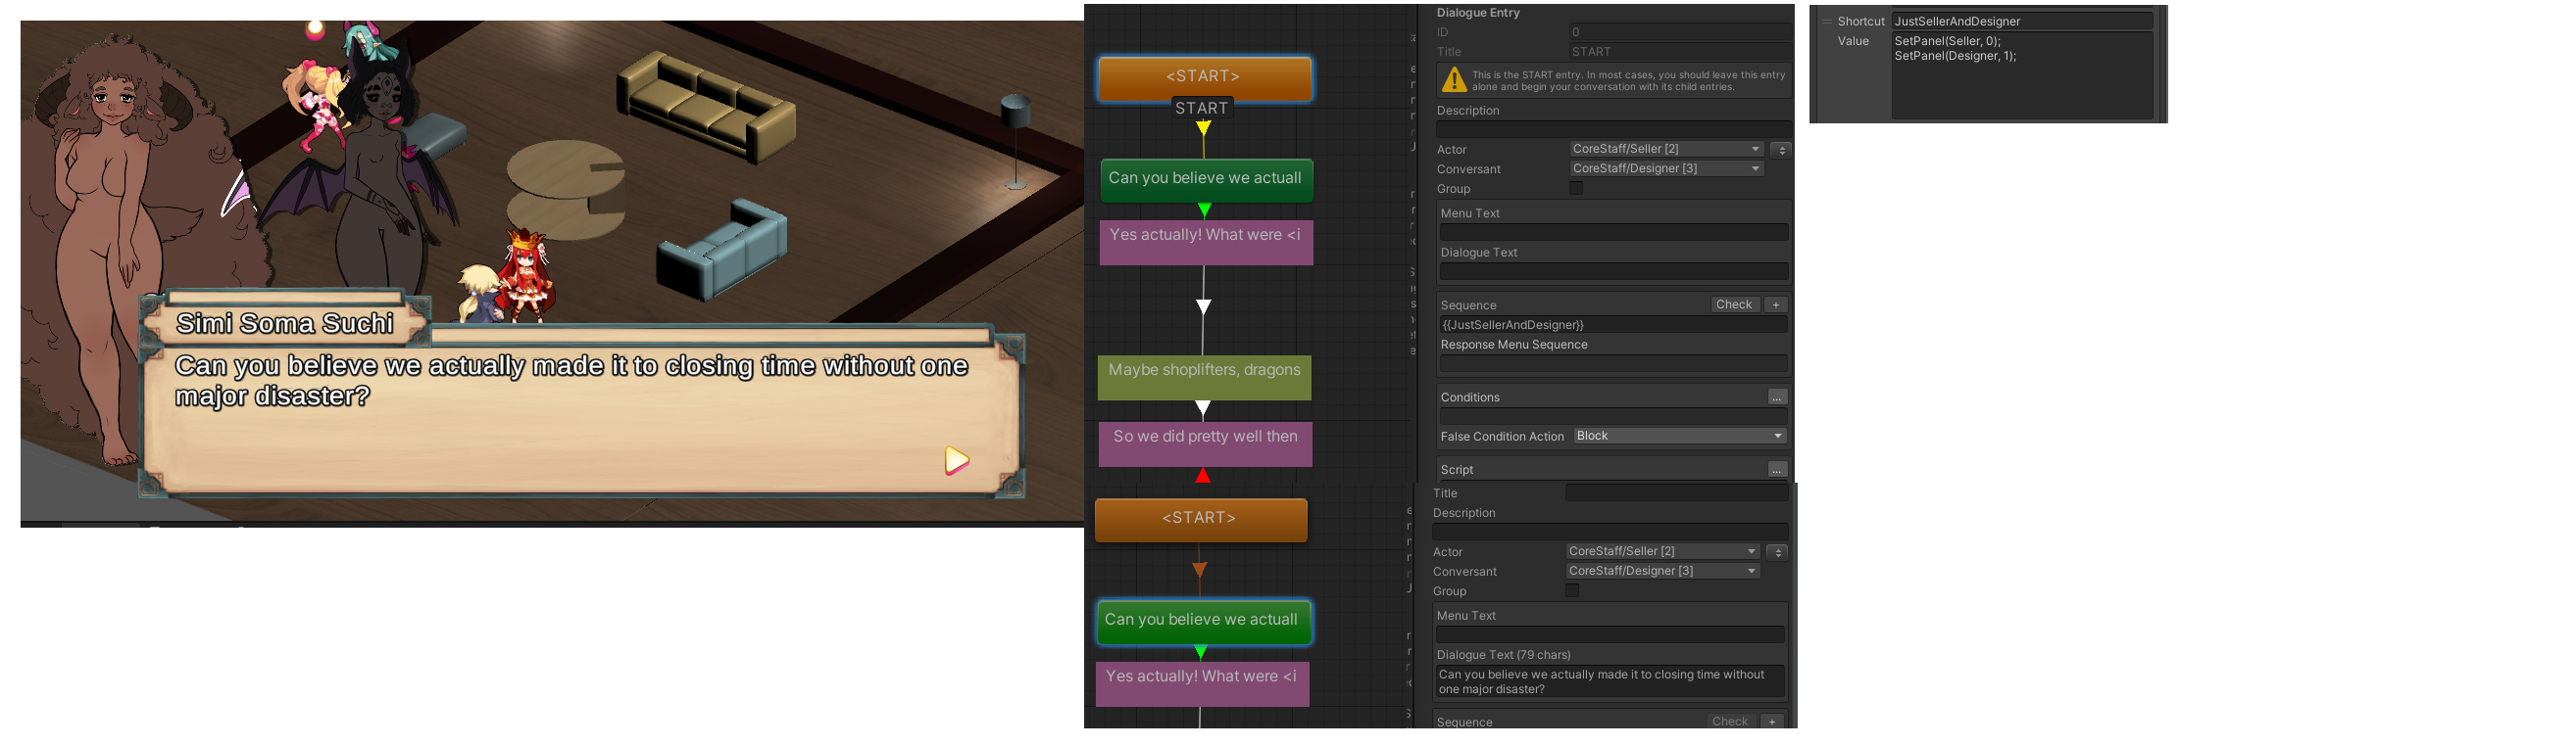Click the floor lamp in the room

coord(1015,142)
